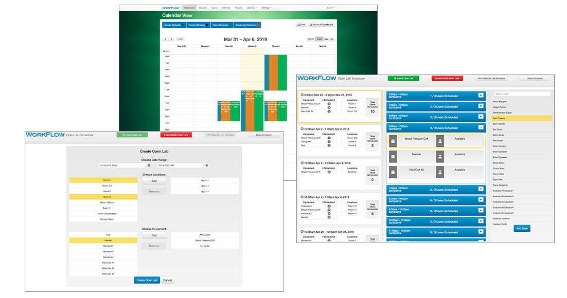Click user icon beside Manikin slot

coord(440,157)
